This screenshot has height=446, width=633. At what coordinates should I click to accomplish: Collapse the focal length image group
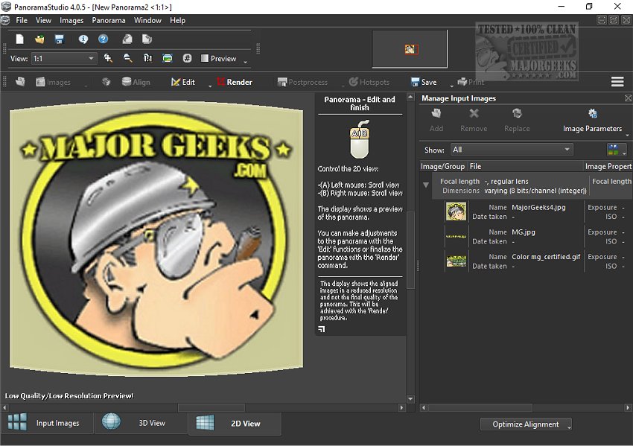(x=426, y=185)
